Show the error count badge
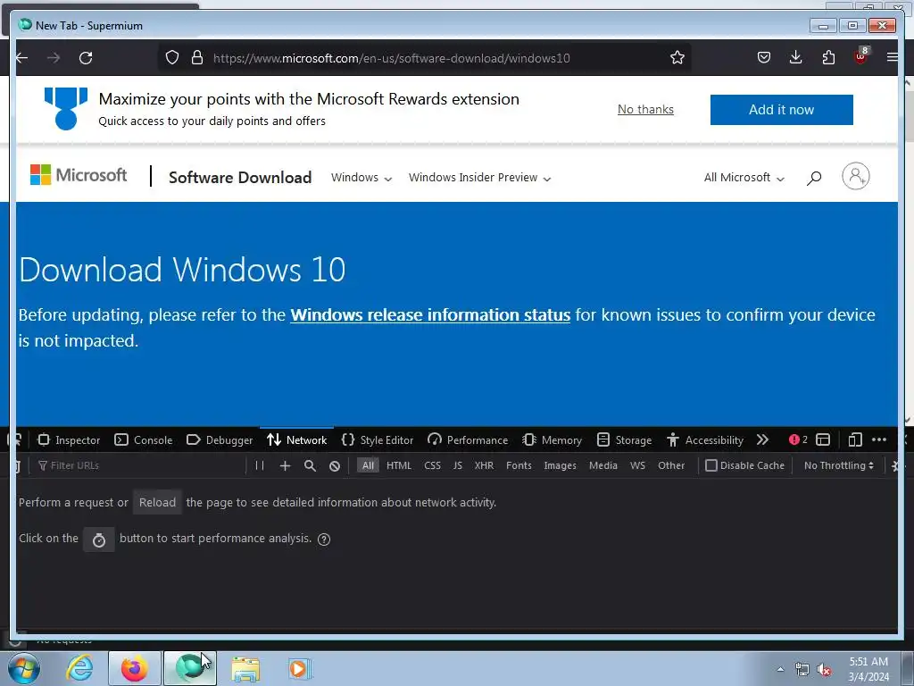 [x=798, y=439]
